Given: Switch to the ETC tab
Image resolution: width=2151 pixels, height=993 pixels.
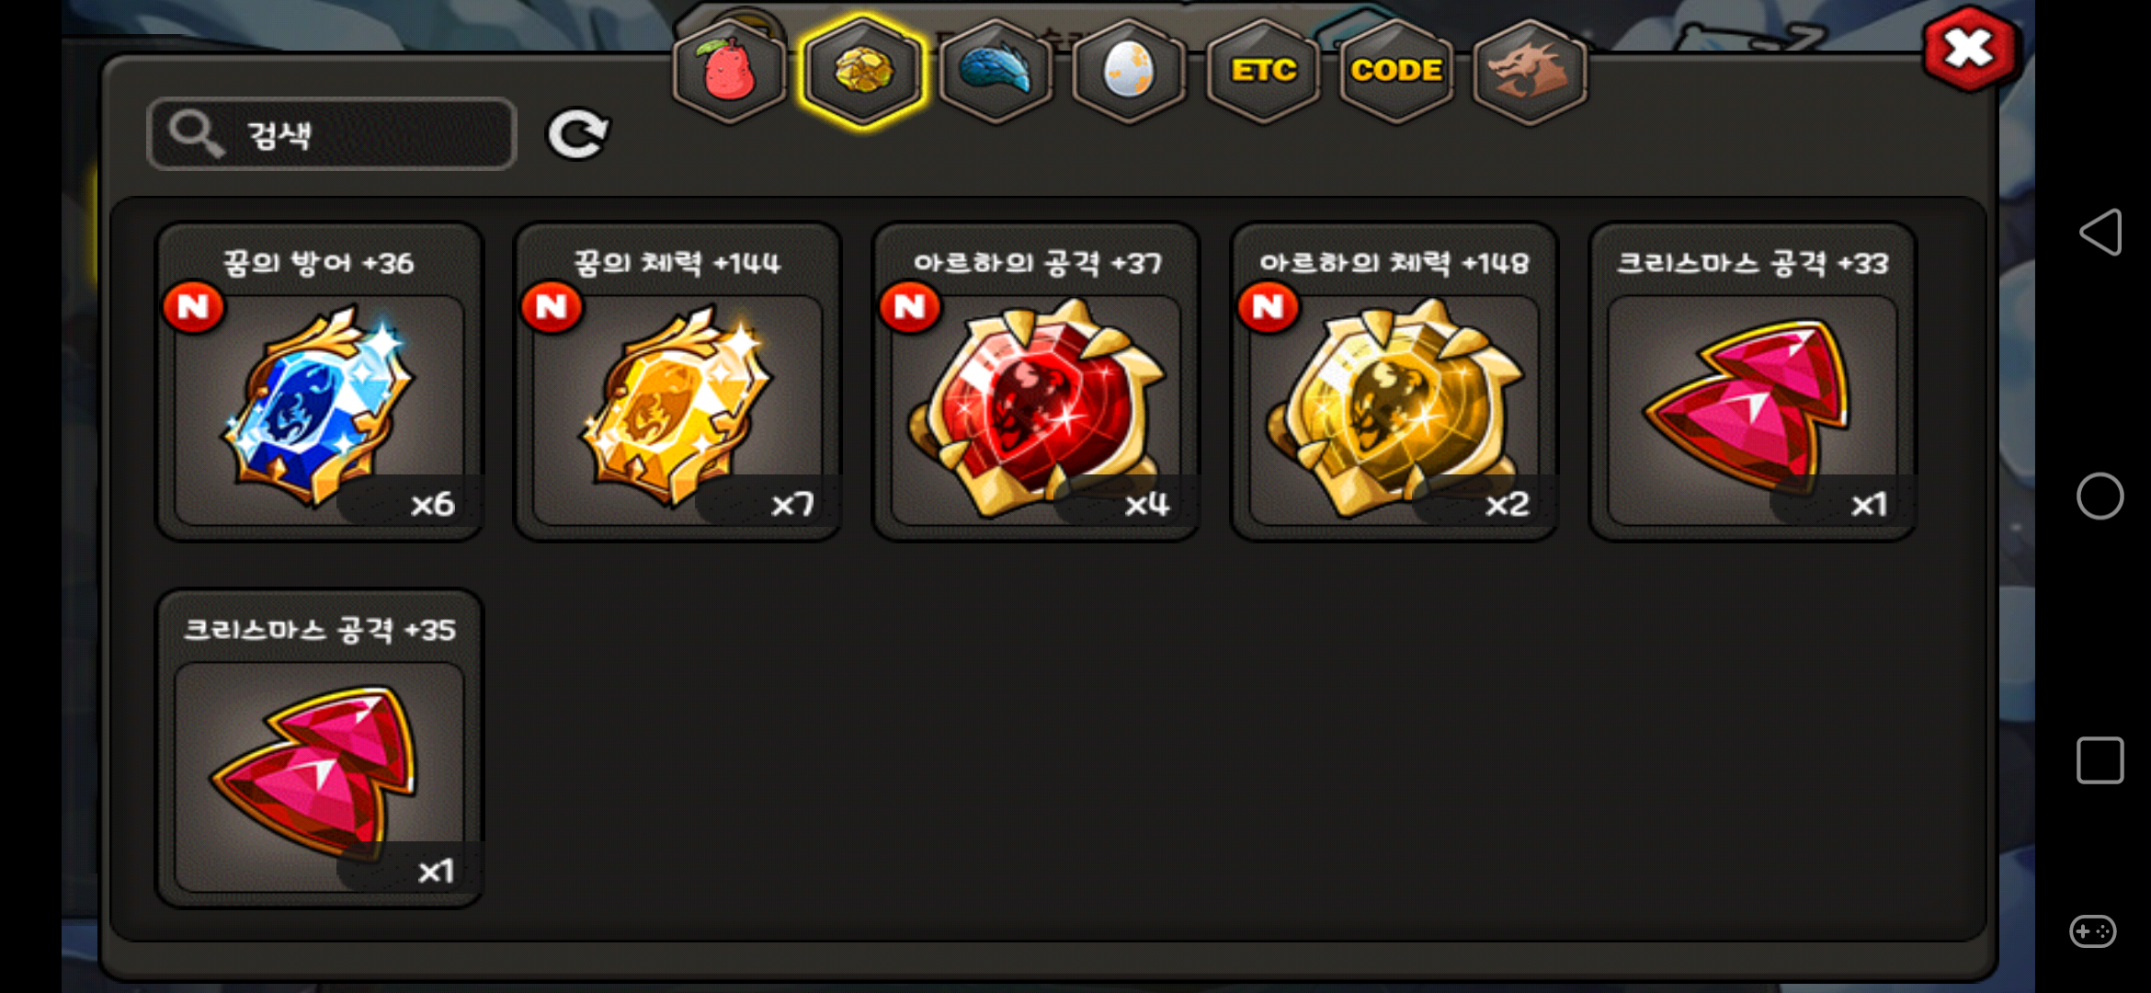Looking at the screenshot, I should (x=1263, y=71).
